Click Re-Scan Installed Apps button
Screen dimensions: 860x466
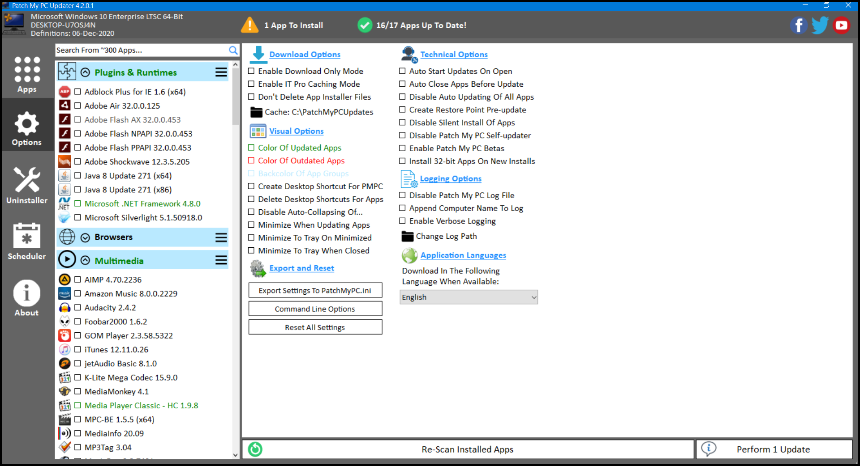(468, 449)
